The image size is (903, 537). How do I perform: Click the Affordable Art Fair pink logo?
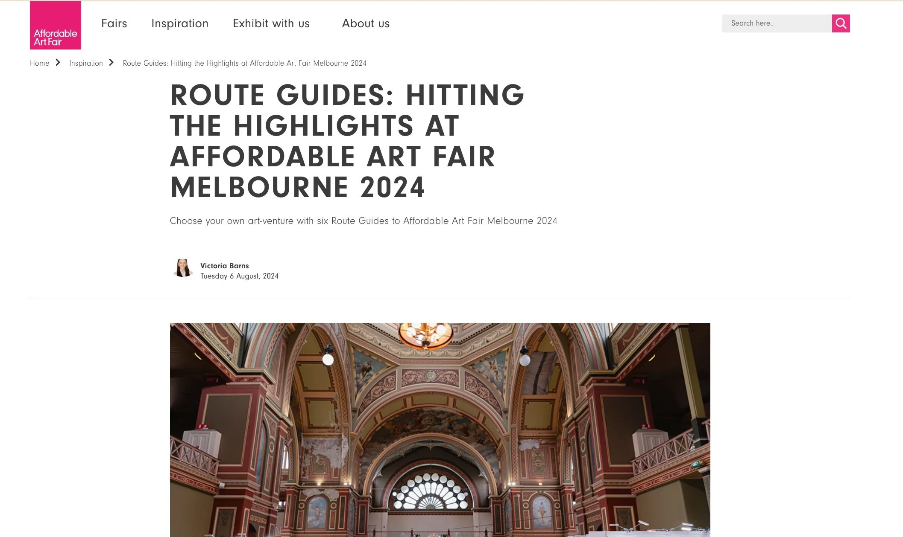(56, 25)
